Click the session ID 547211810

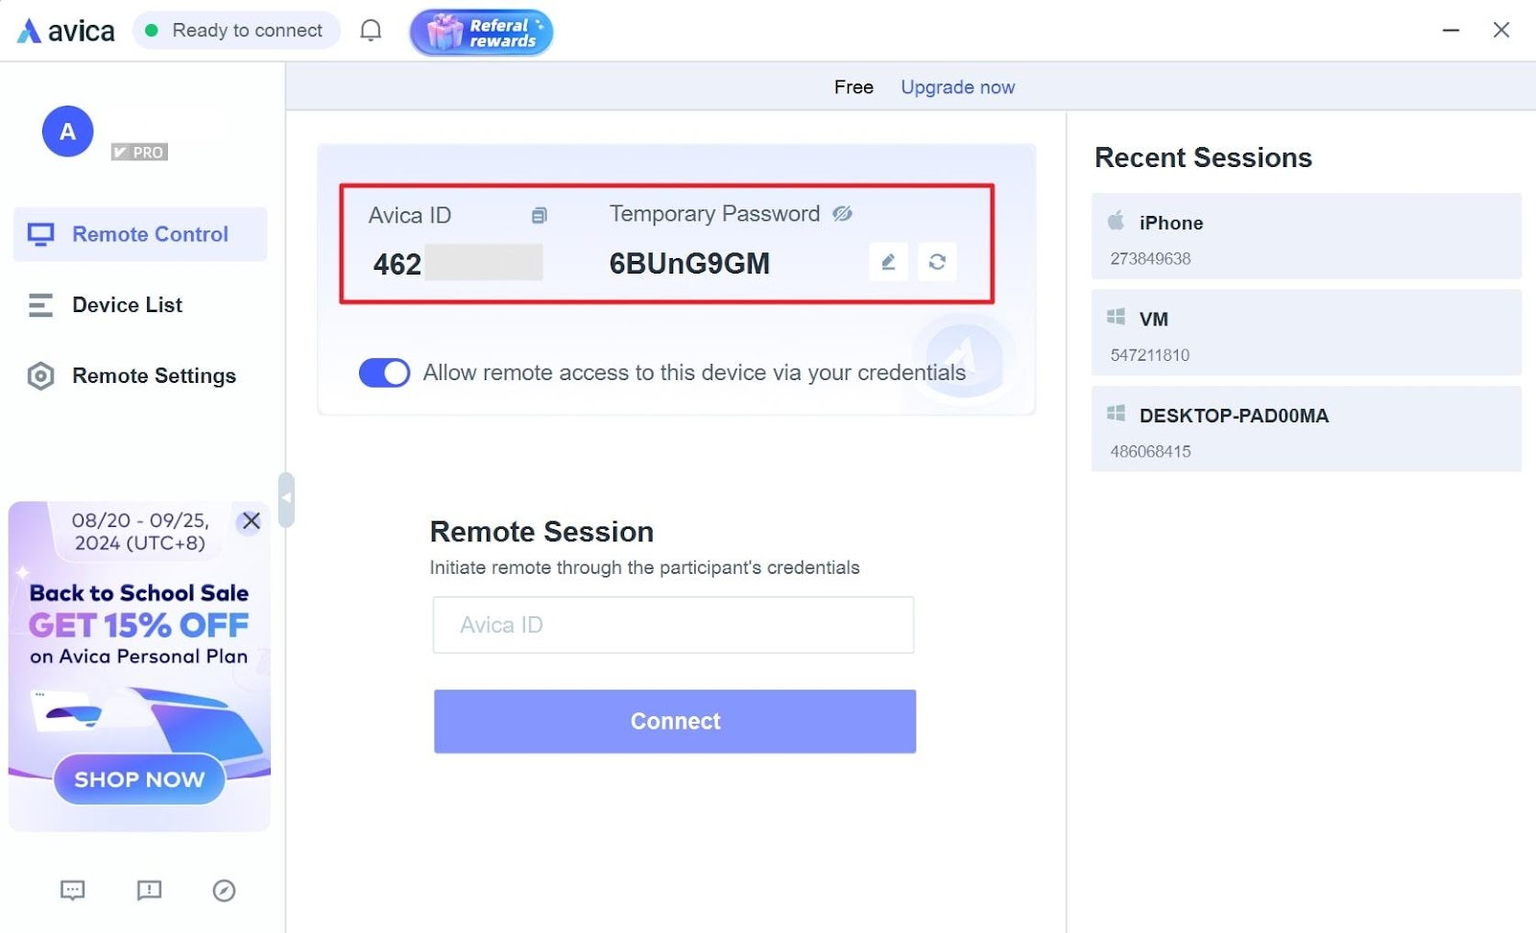point(1150,355)
